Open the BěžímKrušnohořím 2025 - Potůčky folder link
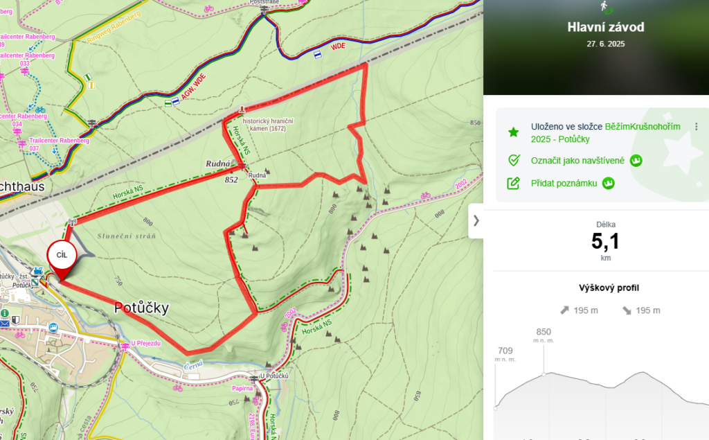The width and height of the screenshot is (709, 440). [605, 132]
